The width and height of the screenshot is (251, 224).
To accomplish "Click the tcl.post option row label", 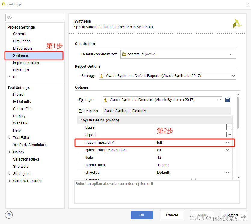I will click(91, 135).
